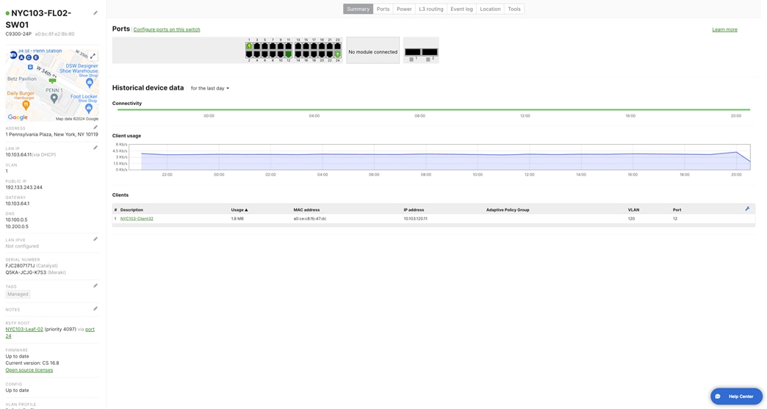
Task: Click the Managed tag
Action: click(x=18, y=294)
